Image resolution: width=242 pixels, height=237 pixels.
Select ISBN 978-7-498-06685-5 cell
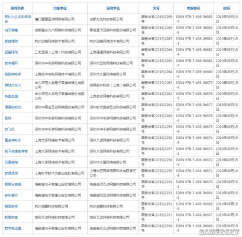194,19
